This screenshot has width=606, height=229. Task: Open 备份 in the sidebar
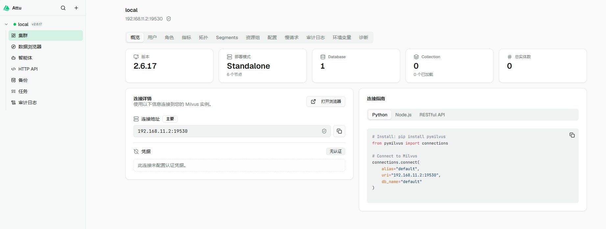pos(46,80)
